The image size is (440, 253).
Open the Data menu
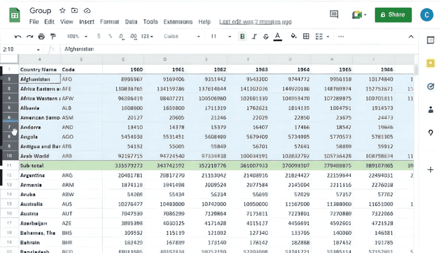pyautogui.click(x=131, y=21)
